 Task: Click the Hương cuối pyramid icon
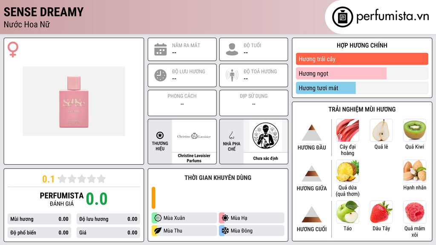tap(312, 214)
